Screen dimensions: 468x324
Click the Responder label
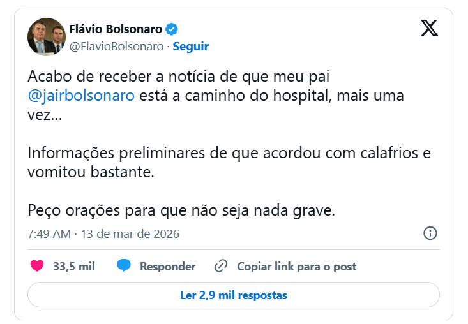point(167,267)
